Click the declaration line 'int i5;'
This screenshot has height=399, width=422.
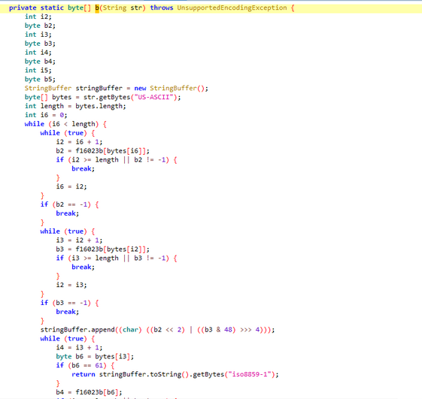coord(38,71)
